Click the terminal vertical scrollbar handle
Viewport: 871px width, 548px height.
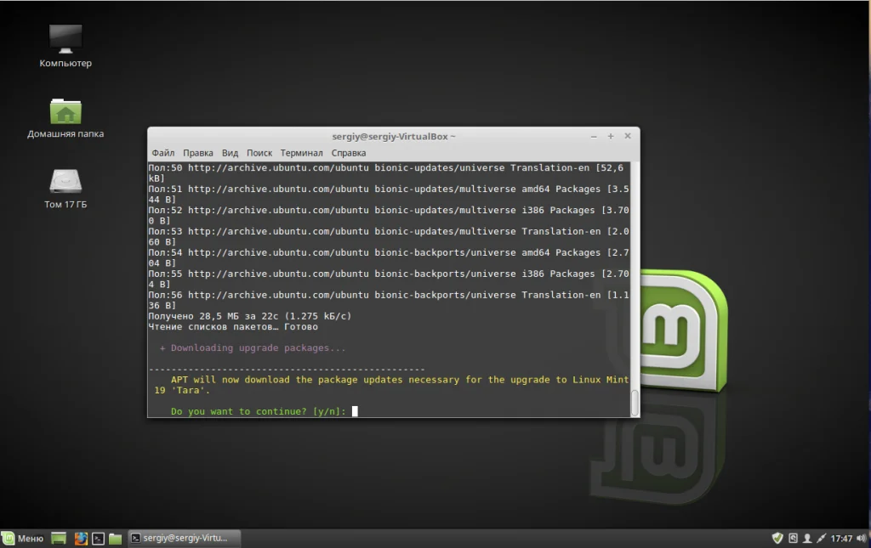[x=635, y=402]
